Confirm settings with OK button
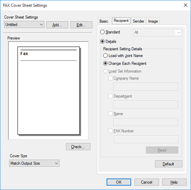191x190 pixels. pos(119,182)
